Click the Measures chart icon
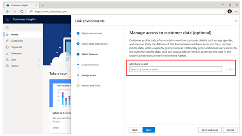 [7, 53]
